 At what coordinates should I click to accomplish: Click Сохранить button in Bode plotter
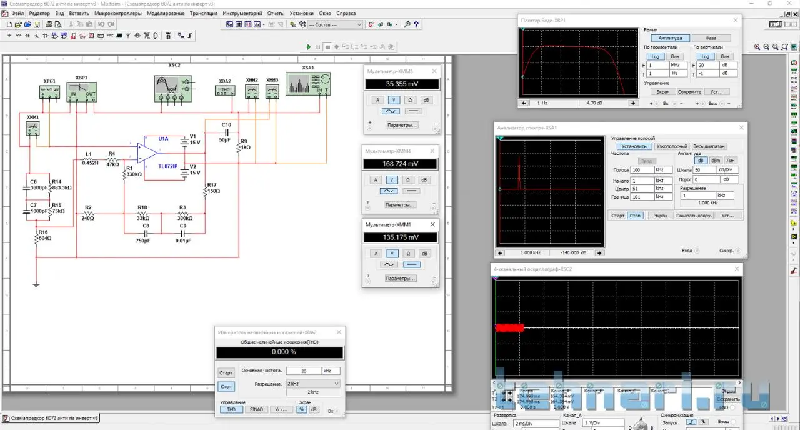point(689,92)
